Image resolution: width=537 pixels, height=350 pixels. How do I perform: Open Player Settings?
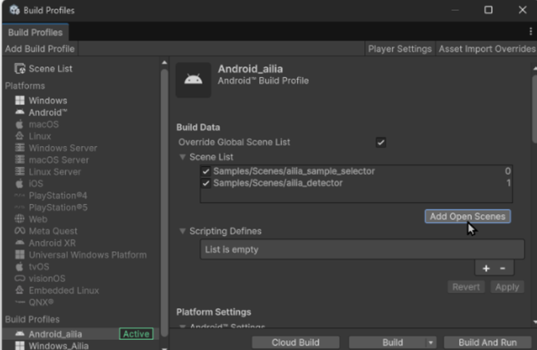coord(400,49)
